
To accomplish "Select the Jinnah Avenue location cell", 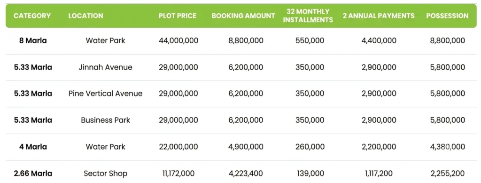I will [106, 67].
